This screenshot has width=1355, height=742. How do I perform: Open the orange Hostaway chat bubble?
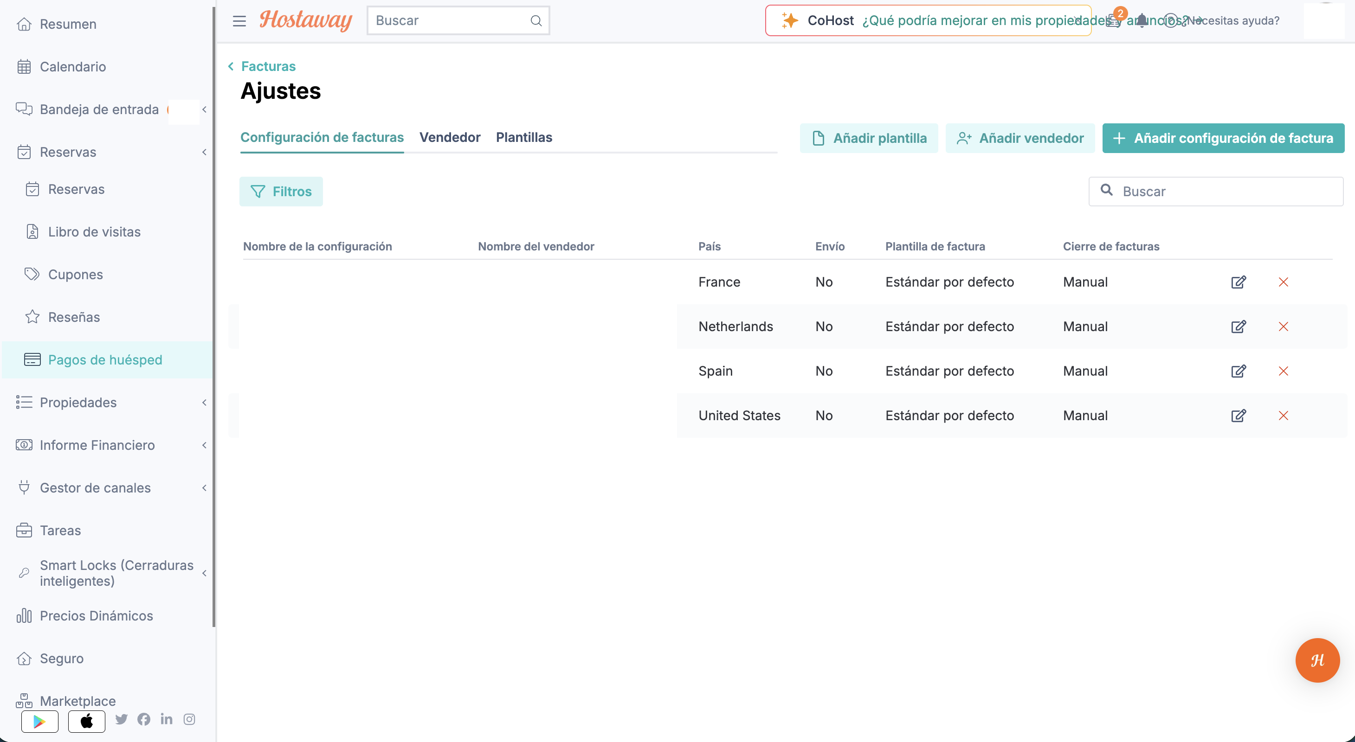[1317, 660]
